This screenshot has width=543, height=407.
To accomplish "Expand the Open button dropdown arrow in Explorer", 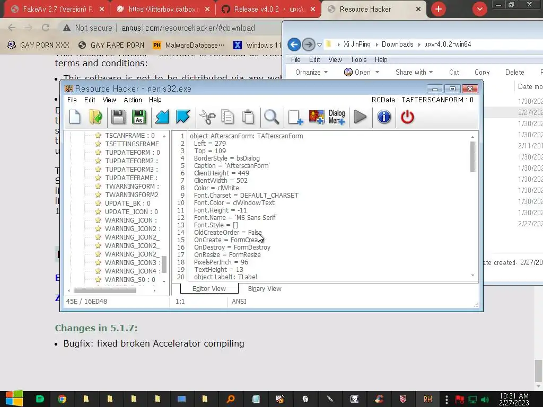I will [x=377, y=72].
